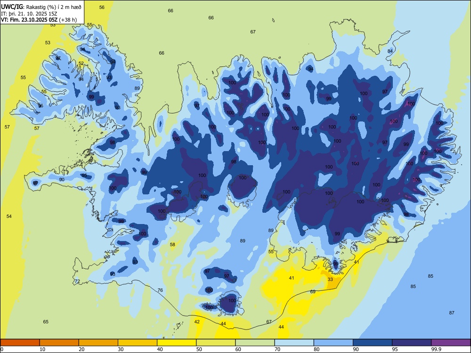This screenshot has width=471, height=353.
Task: Click the dark blue 90–95 legend swatch
Action: (373, 343)
